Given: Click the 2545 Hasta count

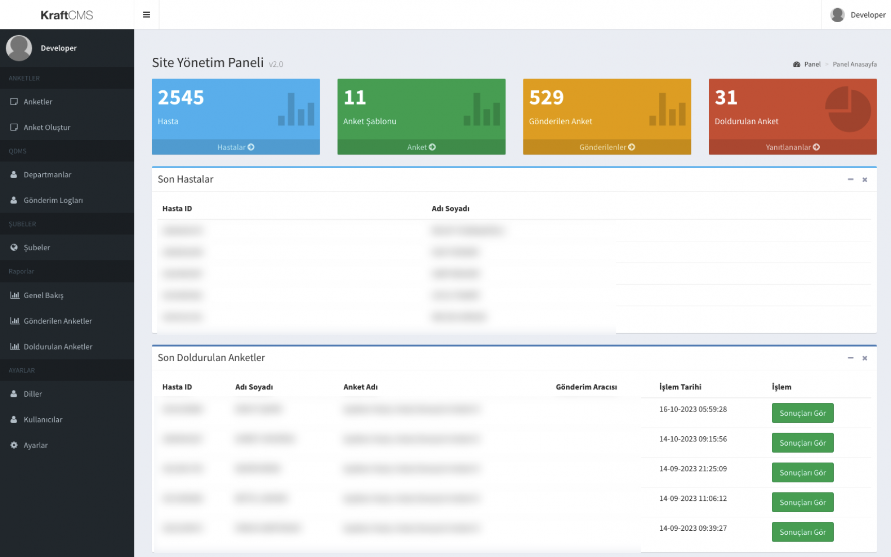Looking at the screenshot, I should click(181, 97).
